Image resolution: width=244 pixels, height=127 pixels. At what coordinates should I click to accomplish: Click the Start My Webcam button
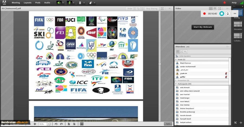pos(202,27)
